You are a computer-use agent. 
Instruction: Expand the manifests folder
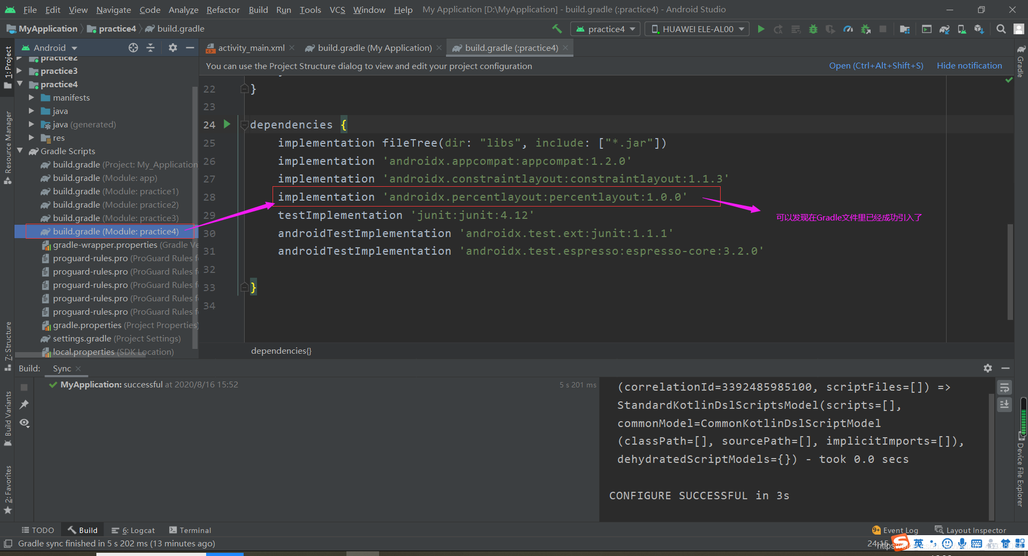pyautogui.click(x=32, y=97)
